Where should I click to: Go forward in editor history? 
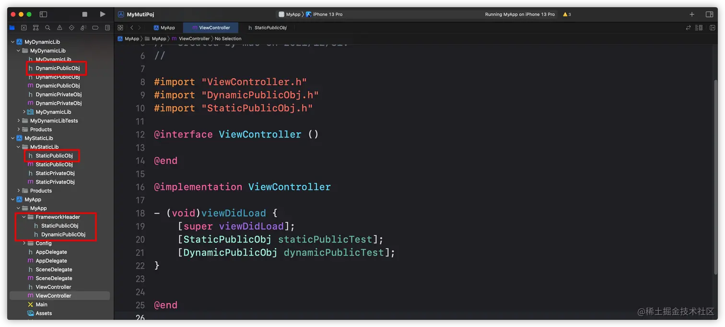coord(140,28)
